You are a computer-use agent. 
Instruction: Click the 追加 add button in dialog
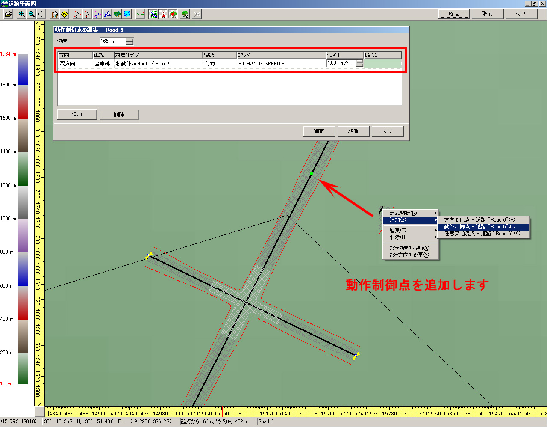pyautogui.click(x=77, y=114)
